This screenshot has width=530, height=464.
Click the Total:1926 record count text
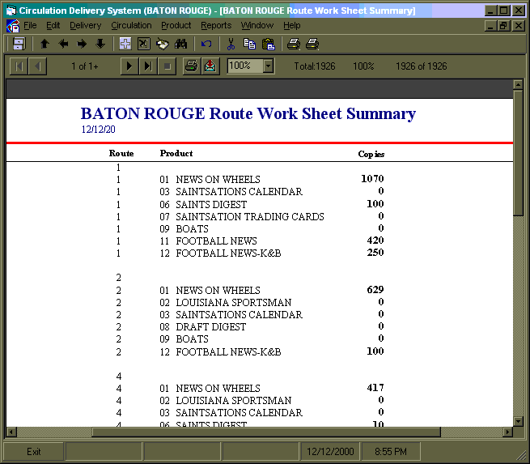point(315,66)
